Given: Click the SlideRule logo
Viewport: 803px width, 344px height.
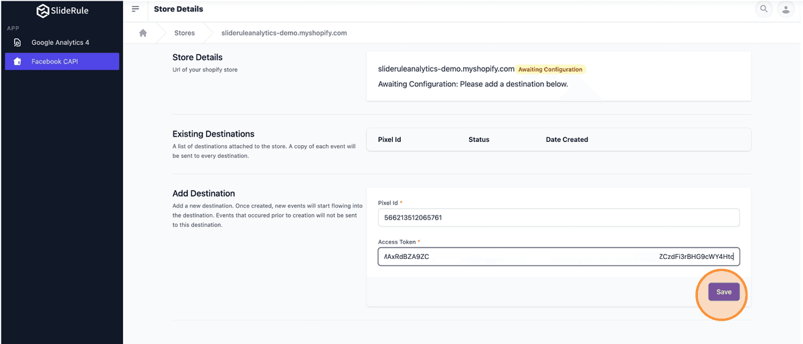Looking at the screenshot, I should (x=62, y=11).
